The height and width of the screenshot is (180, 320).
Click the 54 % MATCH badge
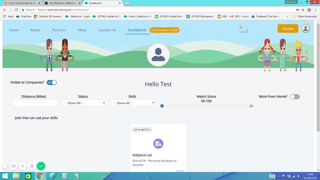pos(142,130)
